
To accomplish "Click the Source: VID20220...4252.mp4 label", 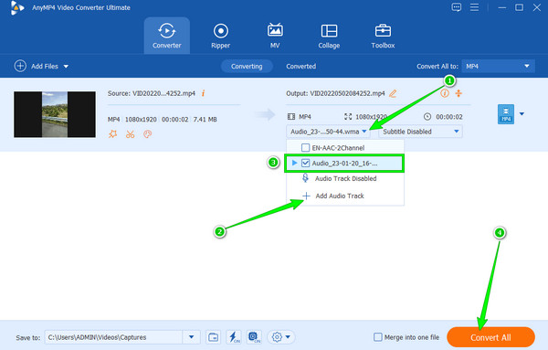I will [x=152, y=93].
